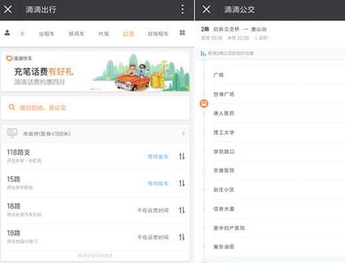Select the 唐人医药 stop

(224, 113)
